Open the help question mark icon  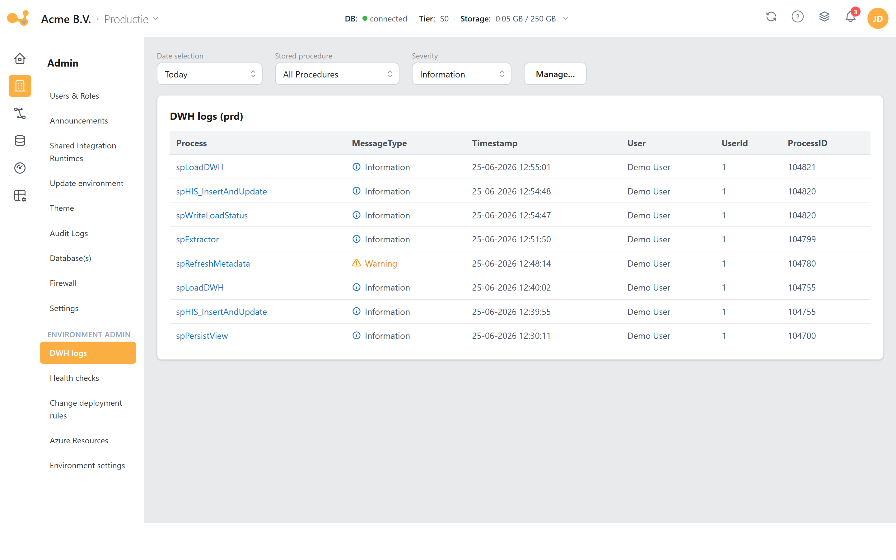tap(797, 17)
